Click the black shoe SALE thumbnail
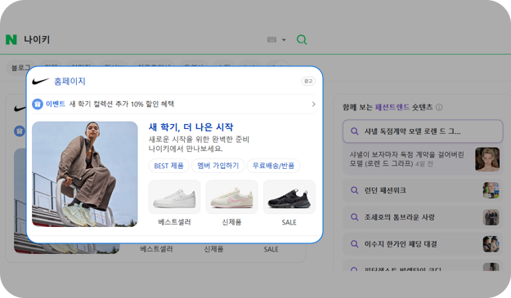This screenshot has height=298, width=511. pos(289,197)
